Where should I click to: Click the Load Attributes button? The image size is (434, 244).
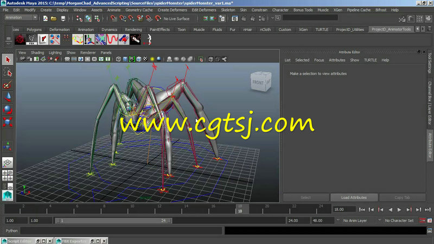[354, 197]
